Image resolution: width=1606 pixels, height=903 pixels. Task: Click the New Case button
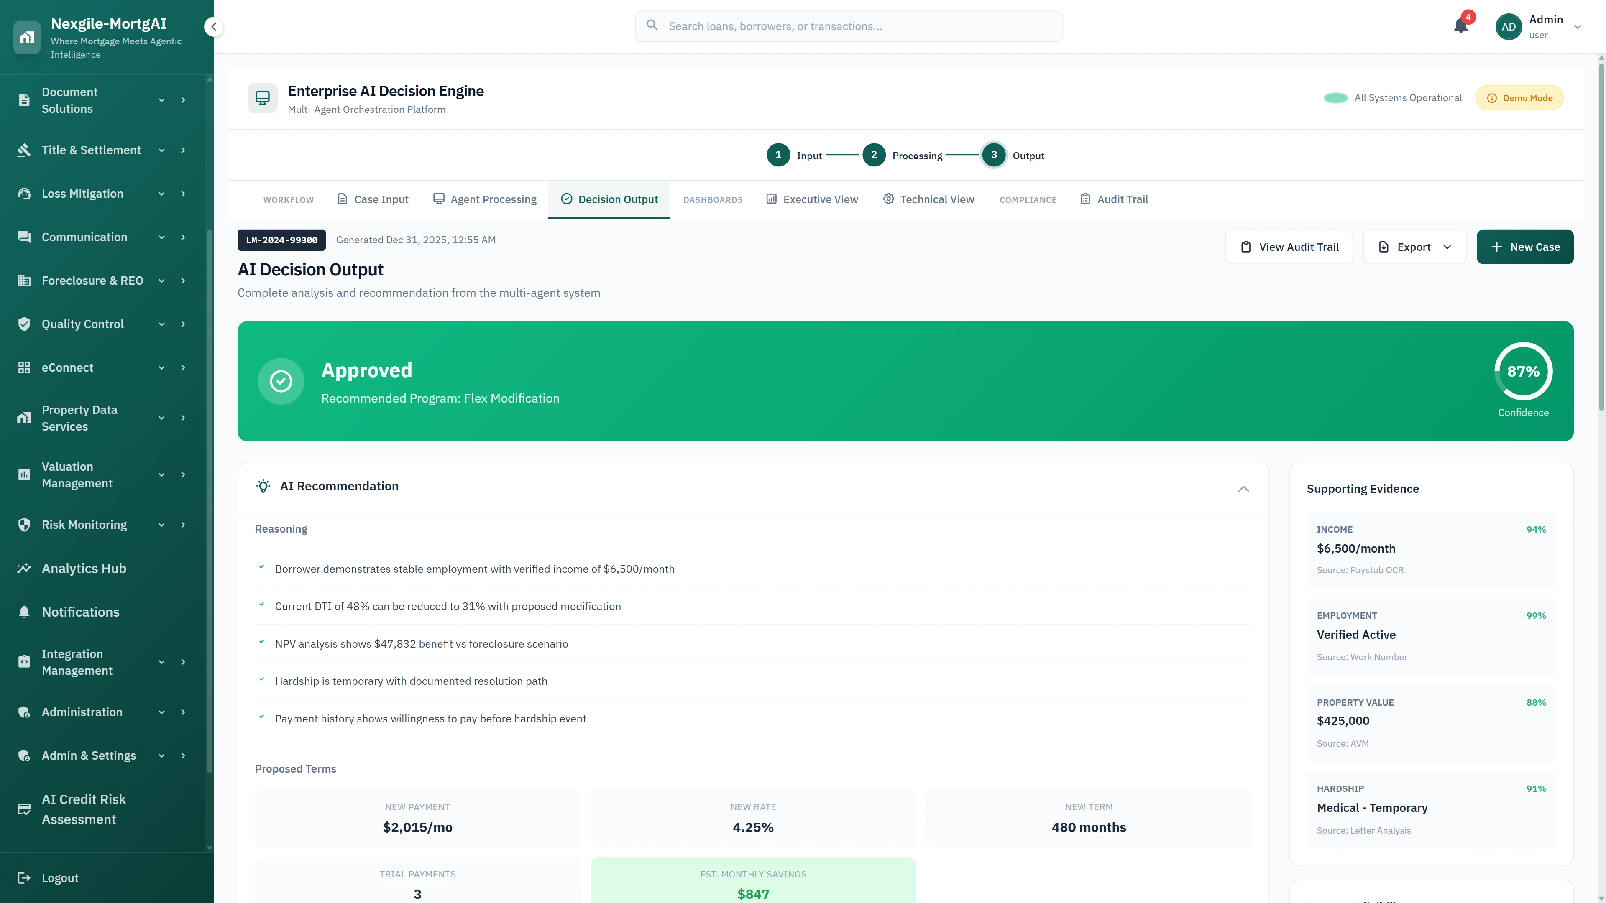coord(1525,246)
